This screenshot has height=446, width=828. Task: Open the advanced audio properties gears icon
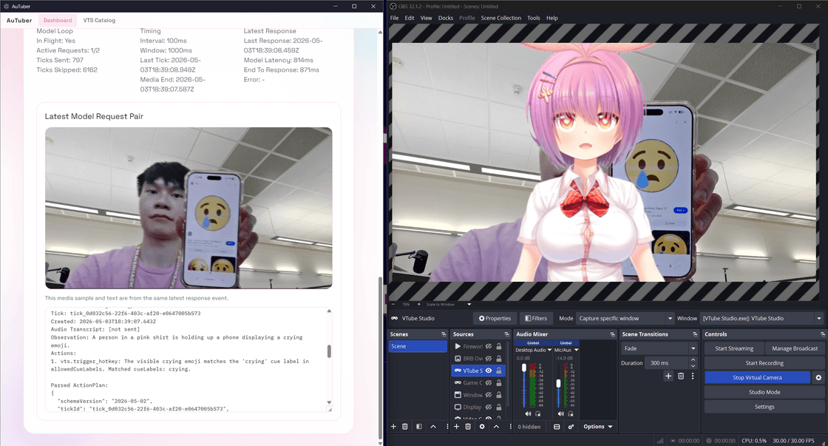coord(571,427)
